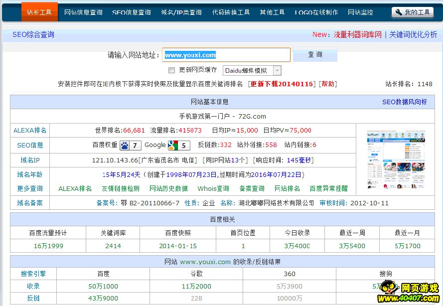Screen dimensions: 443x306
Task: Click Baidu 反链 value 43万9000
Action: tap(103, 298)
